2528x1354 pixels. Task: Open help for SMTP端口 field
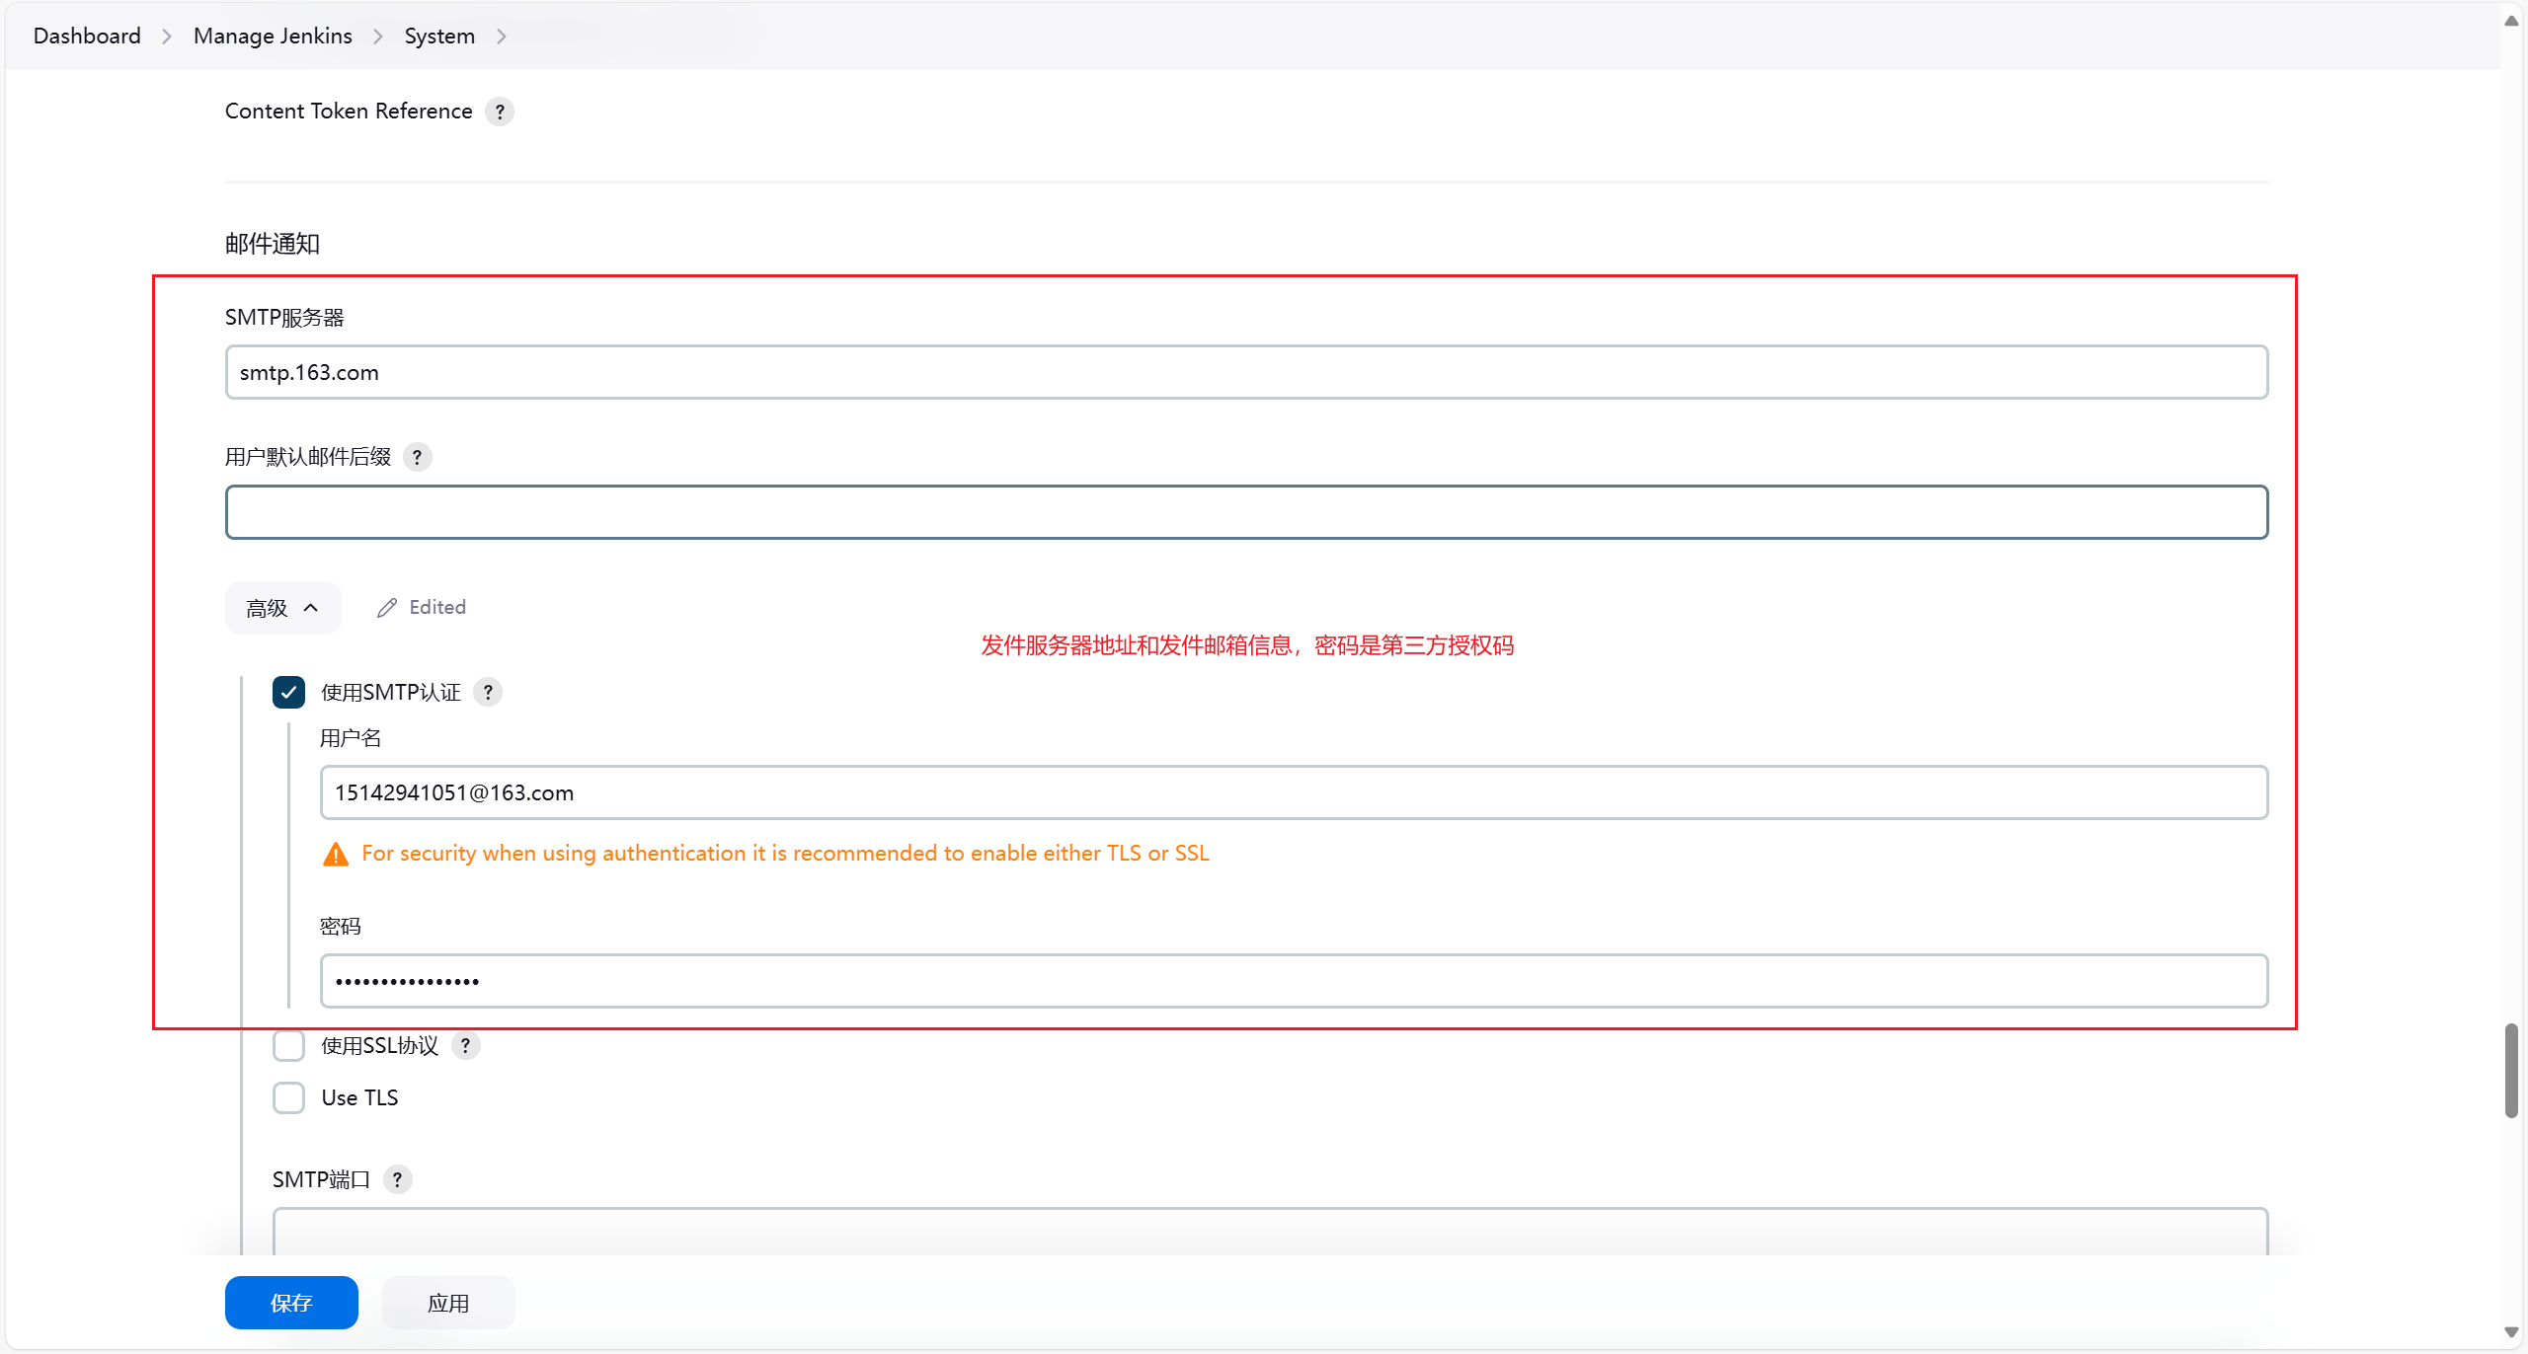[x=397, y=1179]
